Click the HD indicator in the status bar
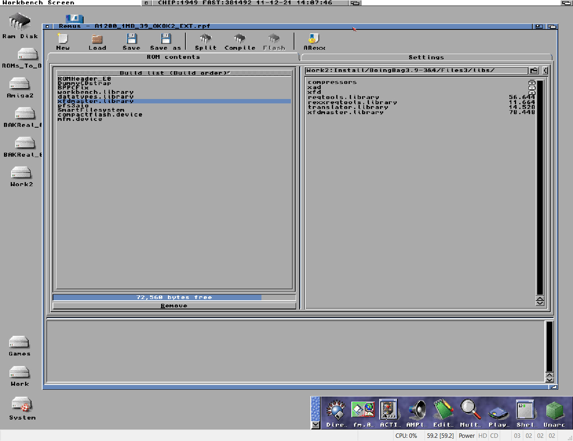This screenshot has width=573, height=441. pyautogui.click(x=483, y=436)
